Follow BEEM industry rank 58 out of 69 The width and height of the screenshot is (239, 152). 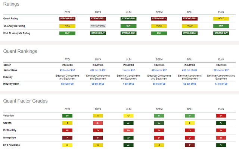coord(159,84)
